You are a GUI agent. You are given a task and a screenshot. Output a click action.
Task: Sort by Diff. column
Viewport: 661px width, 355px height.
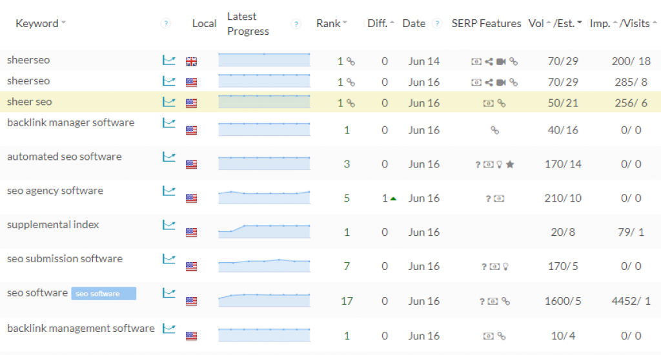tap(381, 24)
